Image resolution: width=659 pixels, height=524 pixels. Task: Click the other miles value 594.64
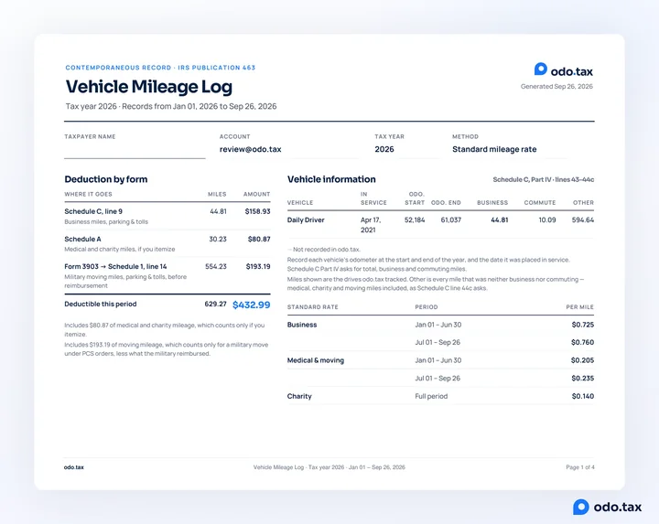coord(583,220)
